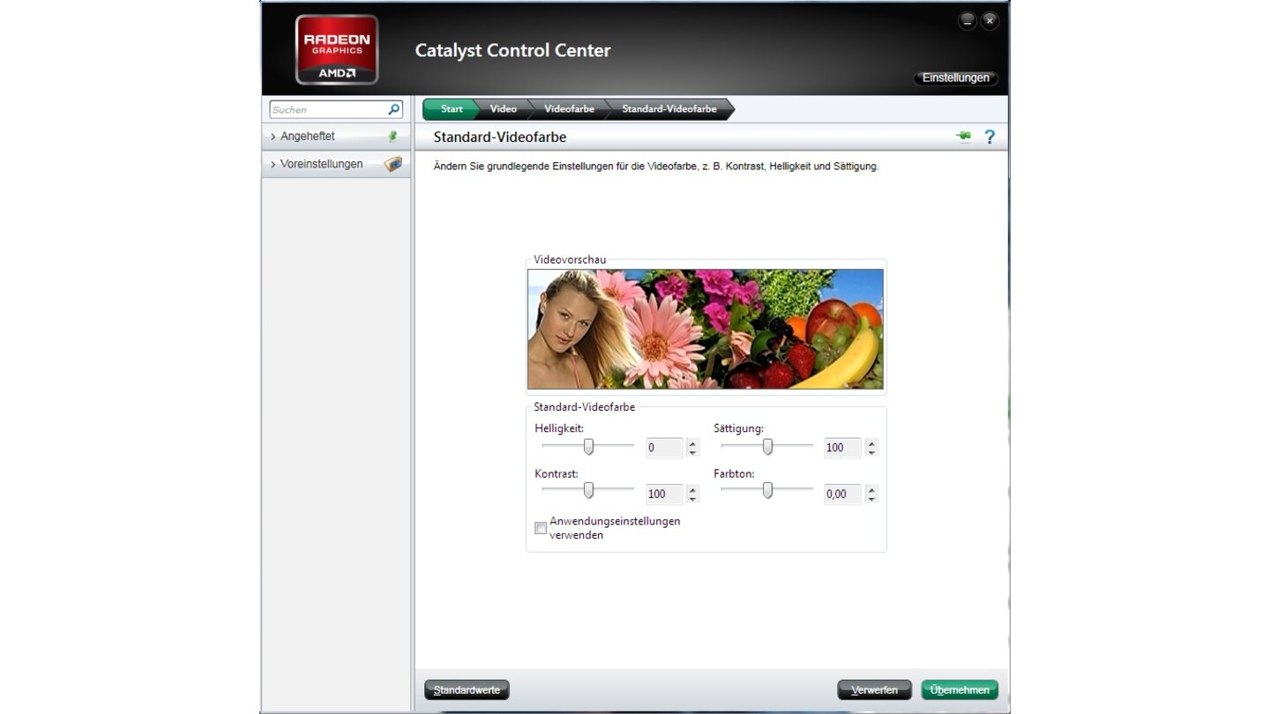
Task: Minimize the Catalyst Control Center window
Action: pos(967,21)
